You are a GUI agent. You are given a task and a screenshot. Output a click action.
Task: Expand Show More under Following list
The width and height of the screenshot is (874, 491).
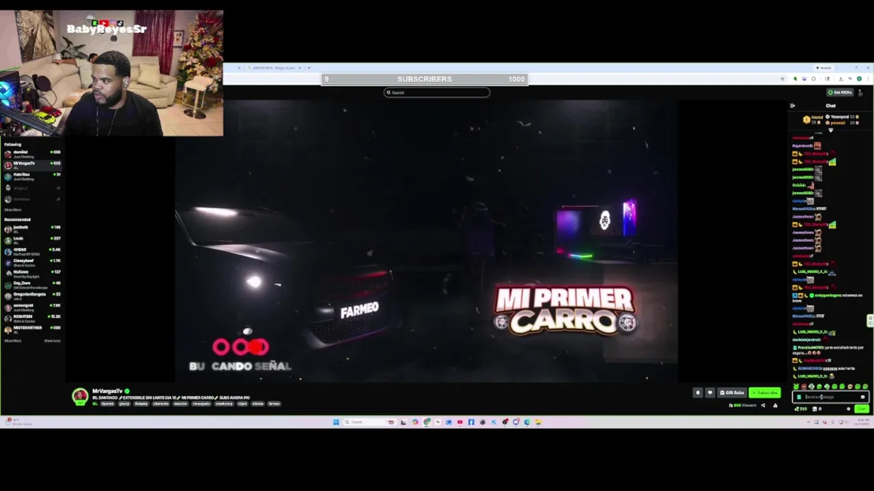pos(13,209)
